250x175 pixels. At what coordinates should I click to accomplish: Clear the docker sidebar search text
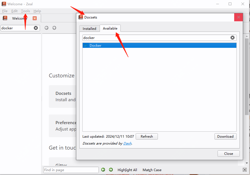coord(36,28)
